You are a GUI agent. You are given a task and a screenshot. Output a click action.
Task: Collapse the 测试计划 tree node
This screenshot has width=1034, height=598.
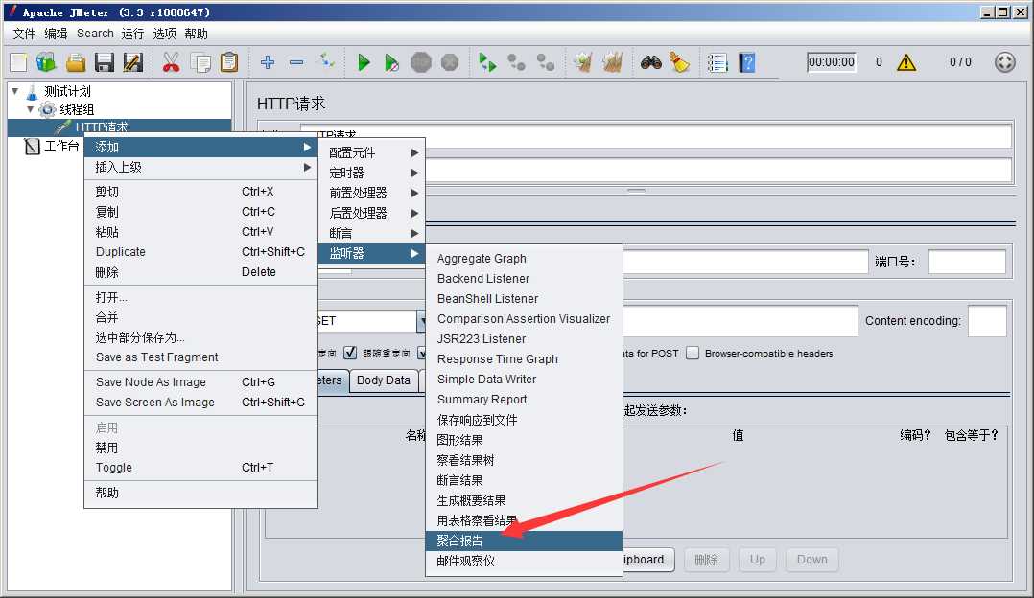point(15,91)
